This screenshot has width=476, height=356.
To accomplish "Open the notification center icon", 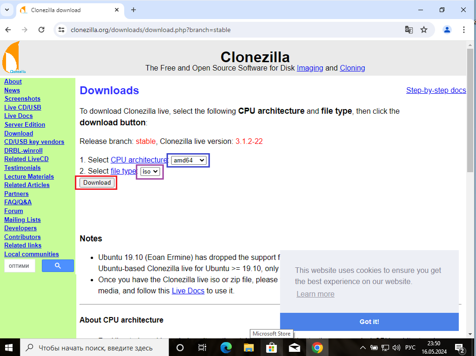I will click(460, 349).
